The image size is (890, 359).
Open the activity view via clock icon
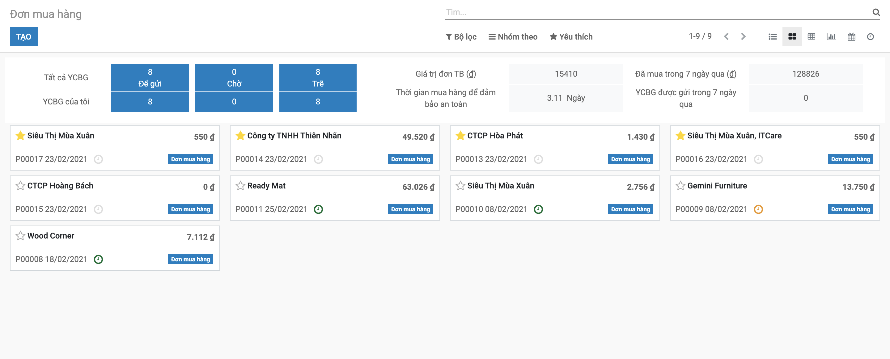coord(871,36)
